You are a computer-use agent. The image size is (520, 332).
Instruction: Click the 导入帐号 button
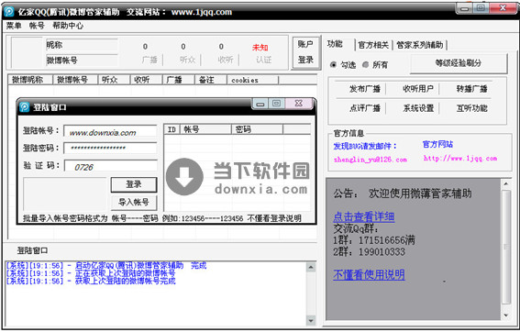click(x=134, y=202)
